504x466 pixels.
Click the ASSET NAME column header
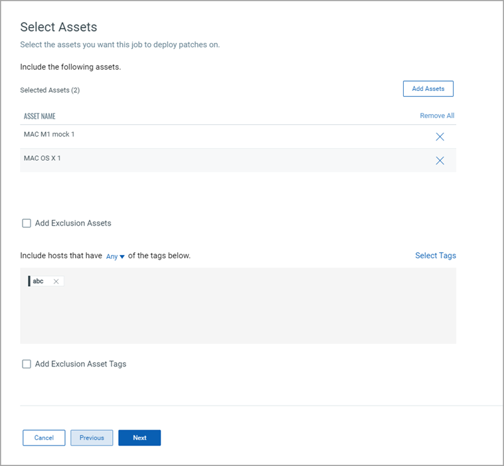pos(40,116)
